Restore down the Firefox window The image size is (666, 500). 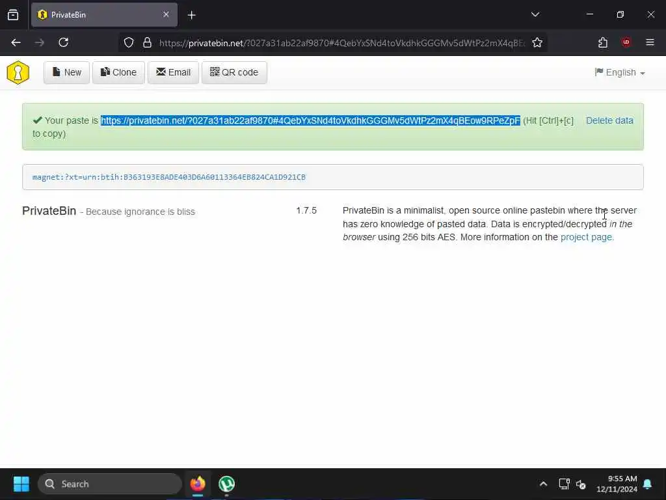(620, 14)
